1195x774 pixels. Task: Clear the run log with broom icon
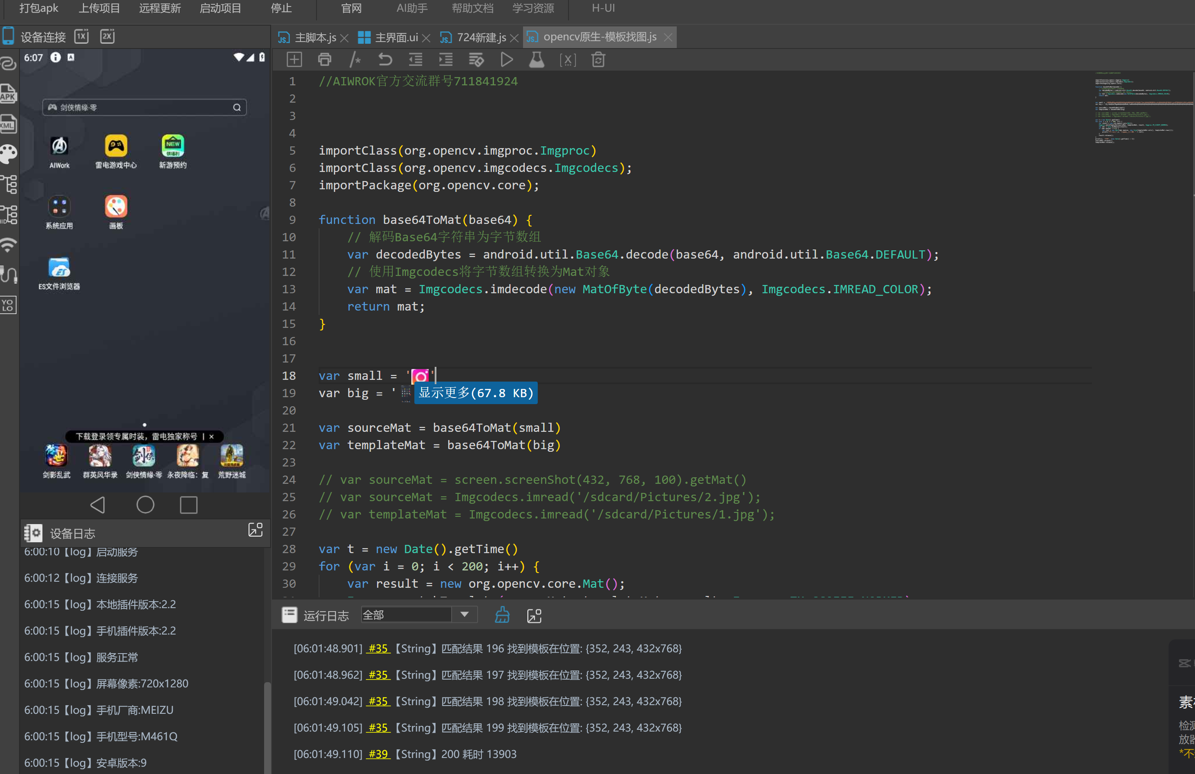[502, 615]
